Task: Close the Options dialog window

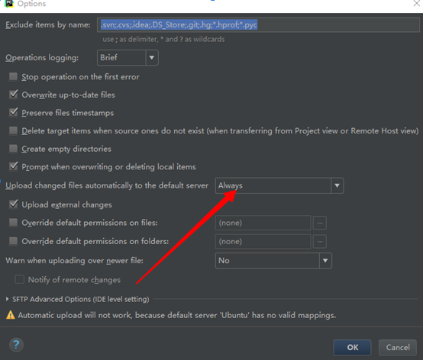Action: click(x=417, y=4)
